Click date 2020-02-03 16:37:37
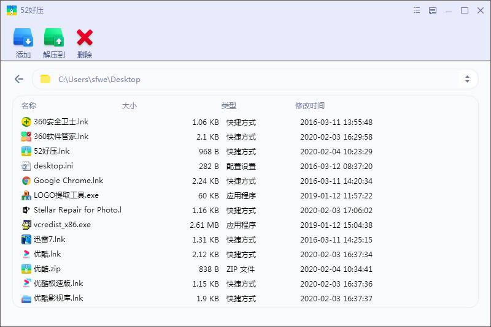The height and width of the screenshot is (327, 491). click(x=336, y=299)
